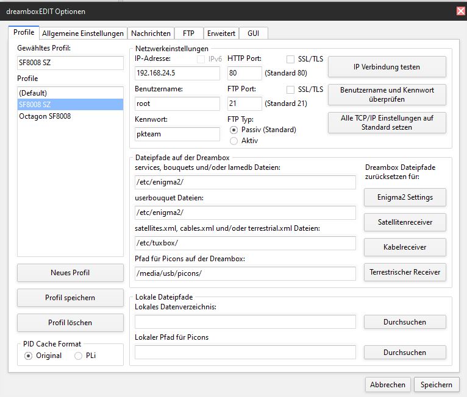Close the dreamboxEDIT Optionen dialog
467x397 pixels.
pyautogui.click(x=460, y=11)
